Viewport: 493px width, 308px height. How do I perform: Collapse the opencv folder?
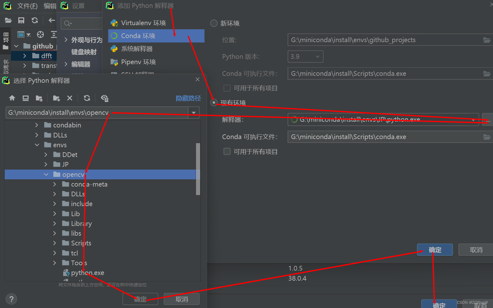pos(46,174)
